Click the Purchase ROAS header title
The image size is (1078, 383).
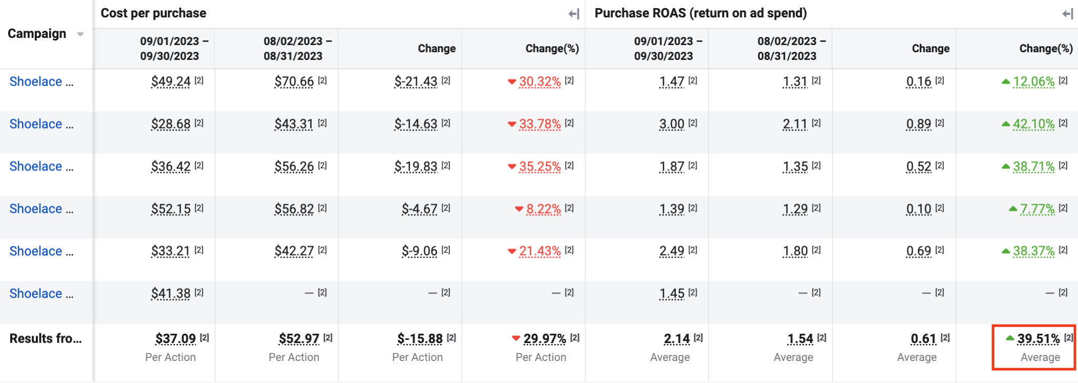tap(700, 13)
